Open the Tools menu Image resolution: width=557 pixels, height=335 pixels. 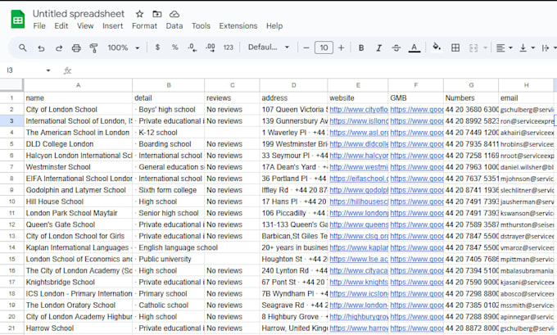point(201,26)
